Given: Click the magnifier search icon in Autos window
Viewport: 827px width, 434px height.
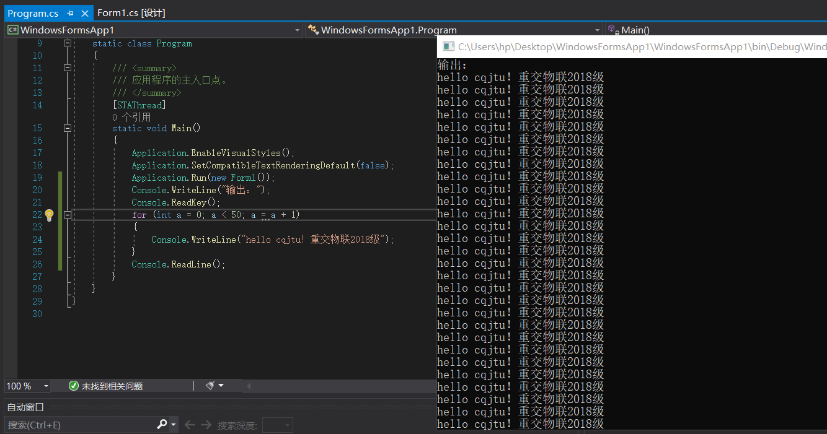Looking at the screenshot, I should coord(162,425).
